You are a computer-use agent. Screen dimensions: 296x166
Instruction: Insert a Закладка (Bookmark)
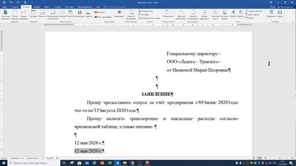(144, 14)
